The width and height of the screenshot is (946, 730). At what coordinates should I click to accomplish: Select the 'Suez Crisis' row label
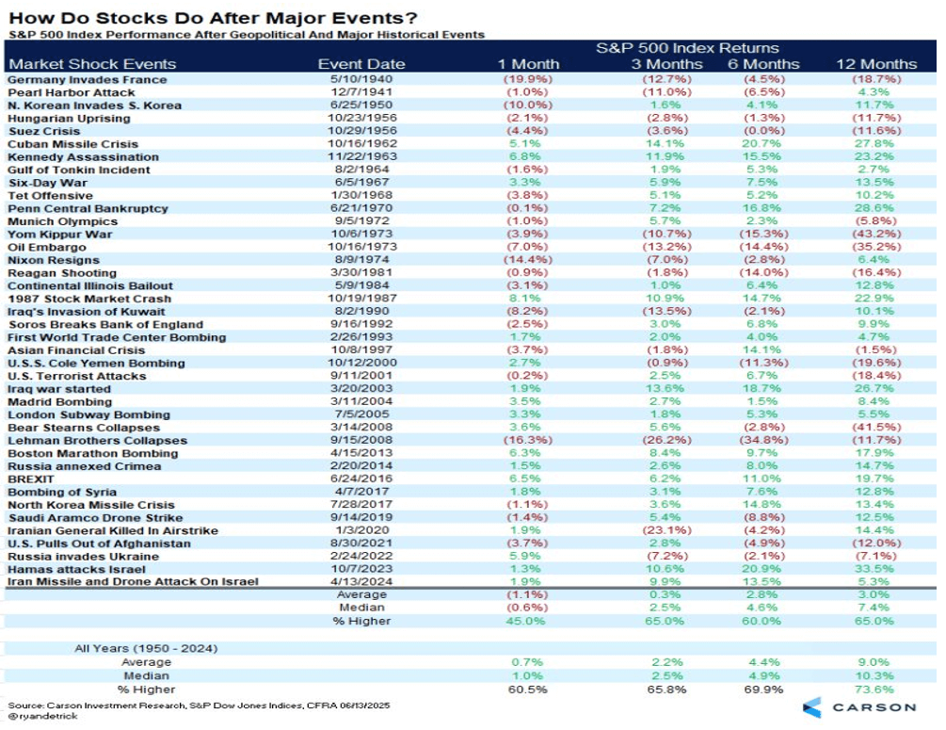pos(44,131)
